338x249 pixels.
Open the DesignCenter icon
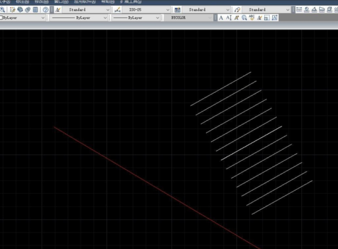[x=20, y=10]
